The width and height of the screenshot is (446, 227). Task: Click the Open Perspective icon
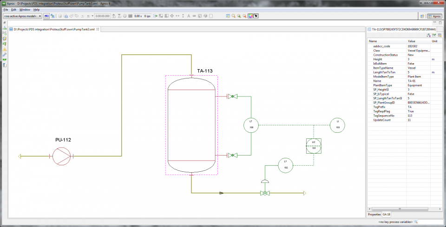(422, 16)
